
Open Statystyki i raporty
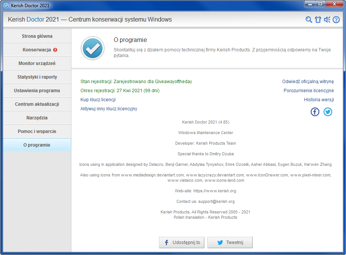[x=37, y=77]
